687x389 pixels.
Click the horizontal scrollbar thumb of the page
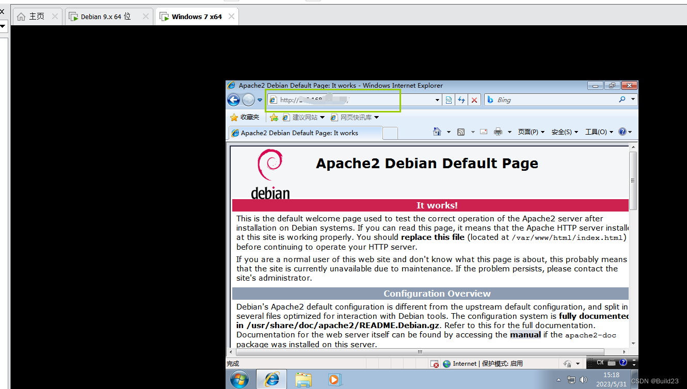coord(420,352)
